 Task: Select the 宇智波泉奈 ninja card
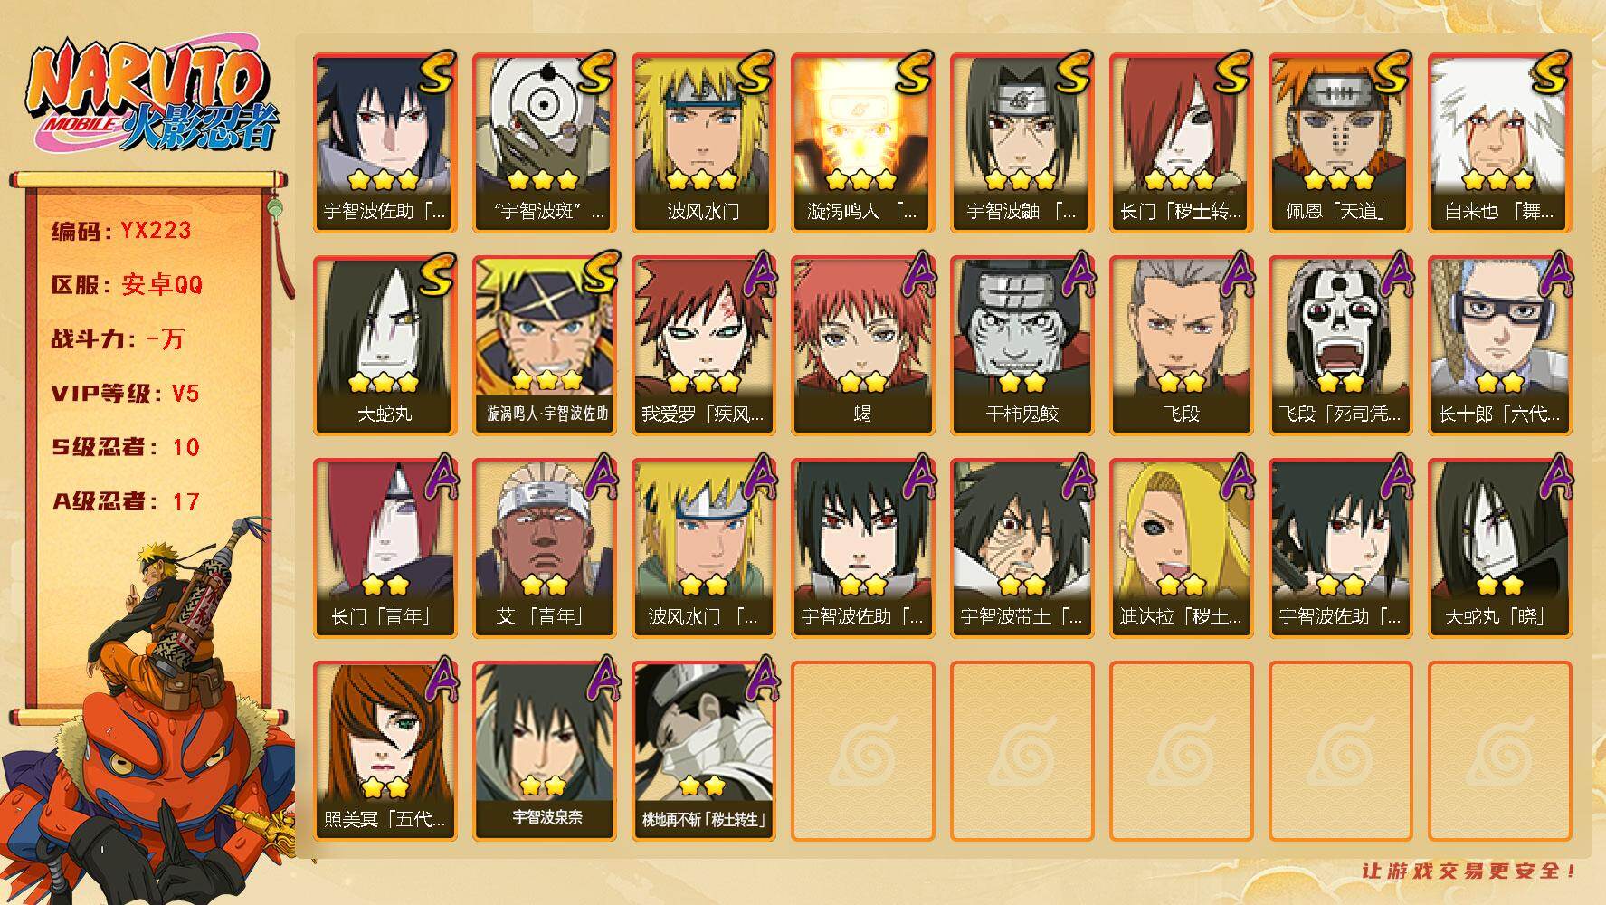[544, 751]
